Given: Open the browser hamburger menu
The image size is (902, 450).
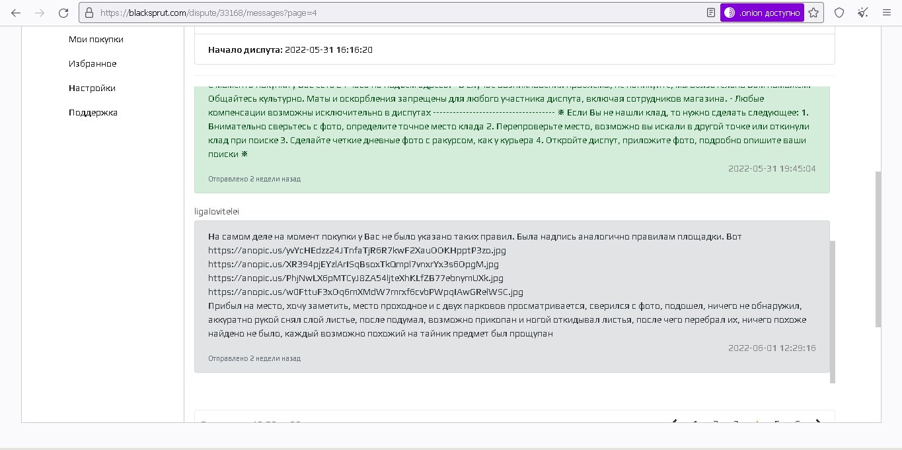Looking at the screenshot, I should point(887,13).
